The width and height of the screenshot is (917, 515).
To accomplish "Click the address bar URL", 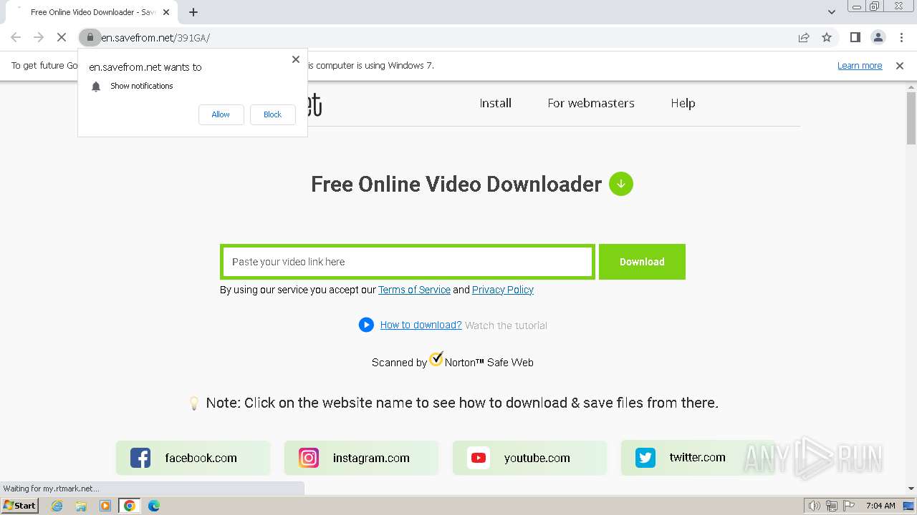I will [155, 37].
